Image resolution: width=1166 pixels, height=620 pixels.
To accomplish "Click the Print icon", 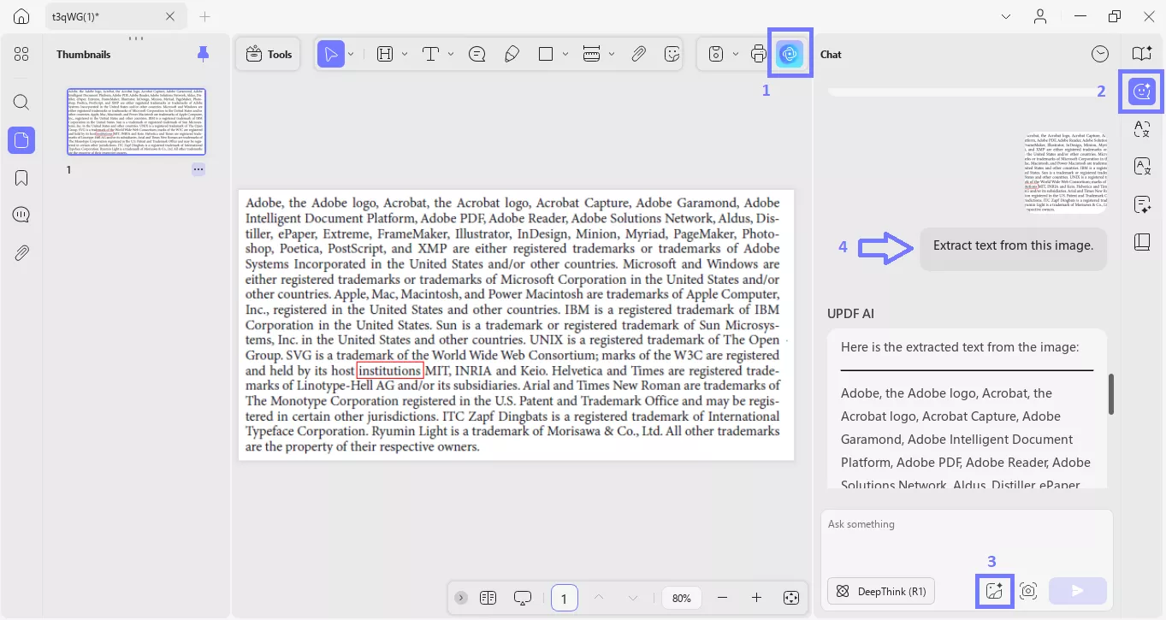I will click(x=758, y=53).
